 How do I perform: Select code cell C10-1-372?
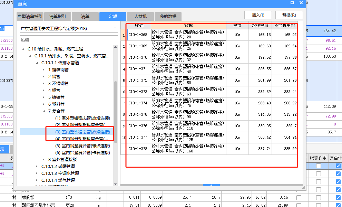pyautogui.click(x=139, y=81)
